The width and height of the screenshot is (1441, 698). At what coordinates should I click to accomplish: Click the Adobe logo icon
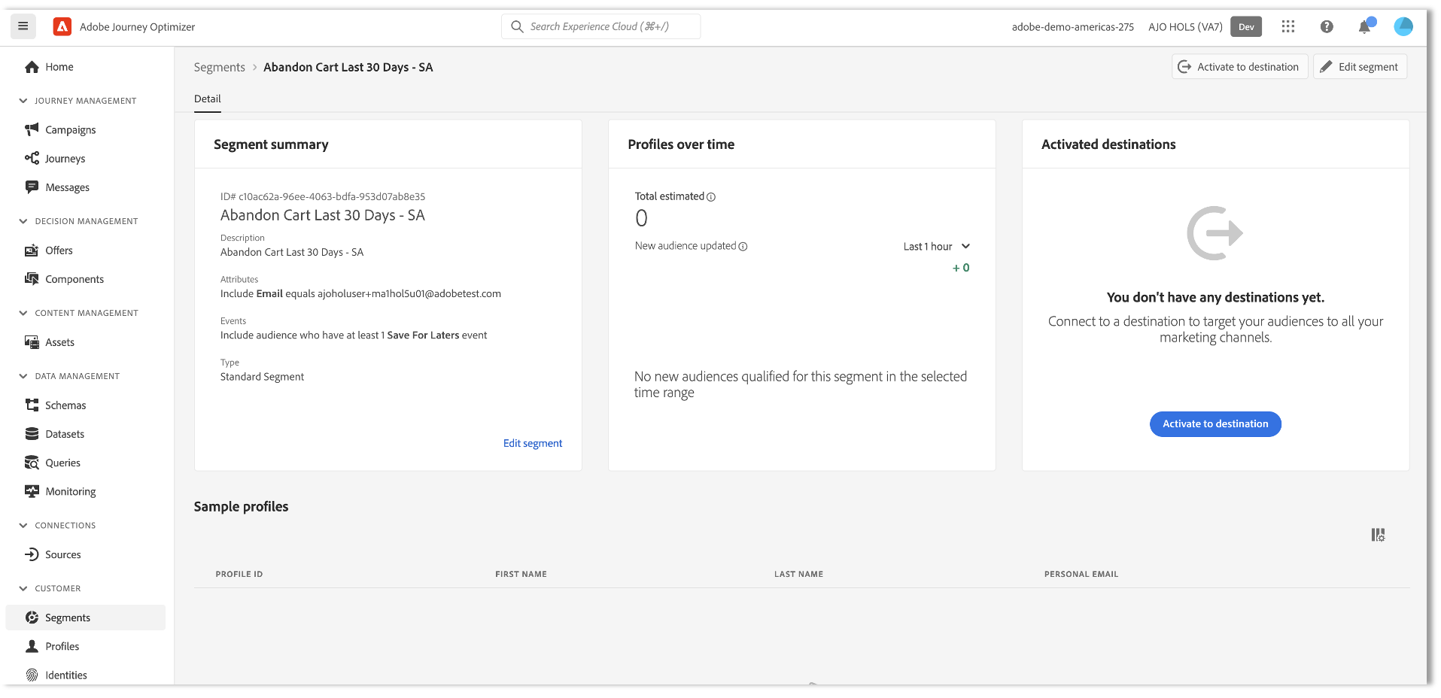tap(62, 26)
